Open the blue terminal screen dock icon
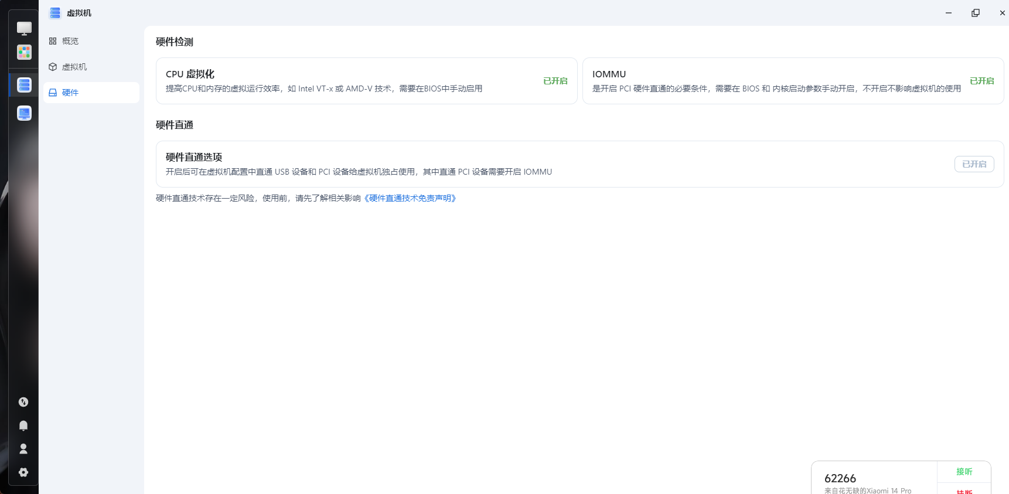This screenshot has height=494, width=1009. point(24,113)
